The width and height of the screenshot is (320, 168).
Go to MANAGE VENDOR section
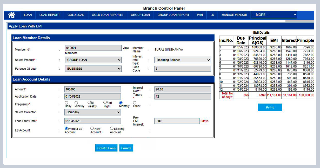(x=234, y=15)
